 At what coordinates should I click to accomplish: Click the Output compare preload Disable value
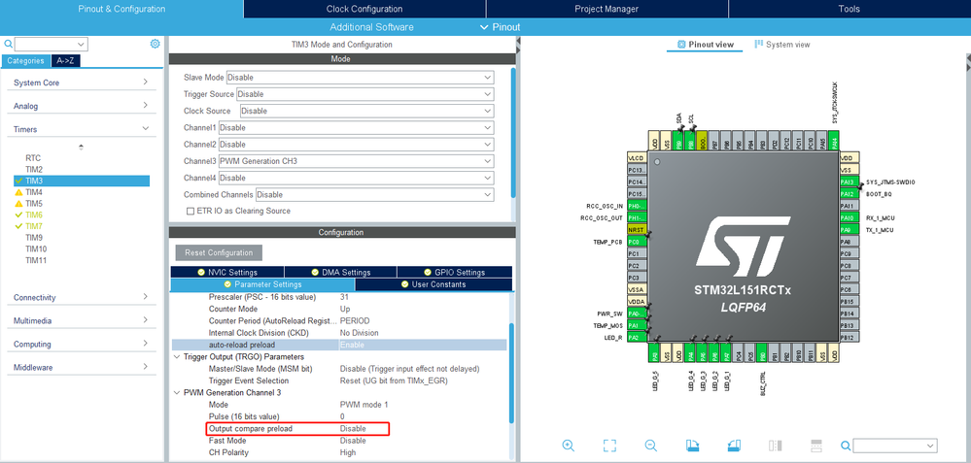click(x=353, y=428)
